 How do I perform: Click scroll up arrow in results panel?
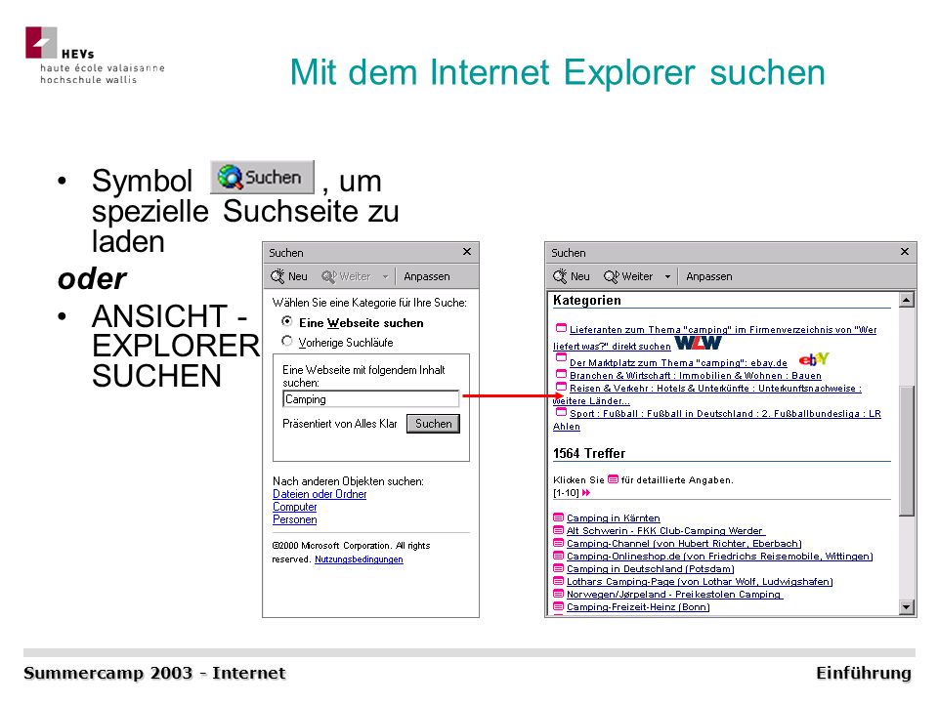point(907,300)
